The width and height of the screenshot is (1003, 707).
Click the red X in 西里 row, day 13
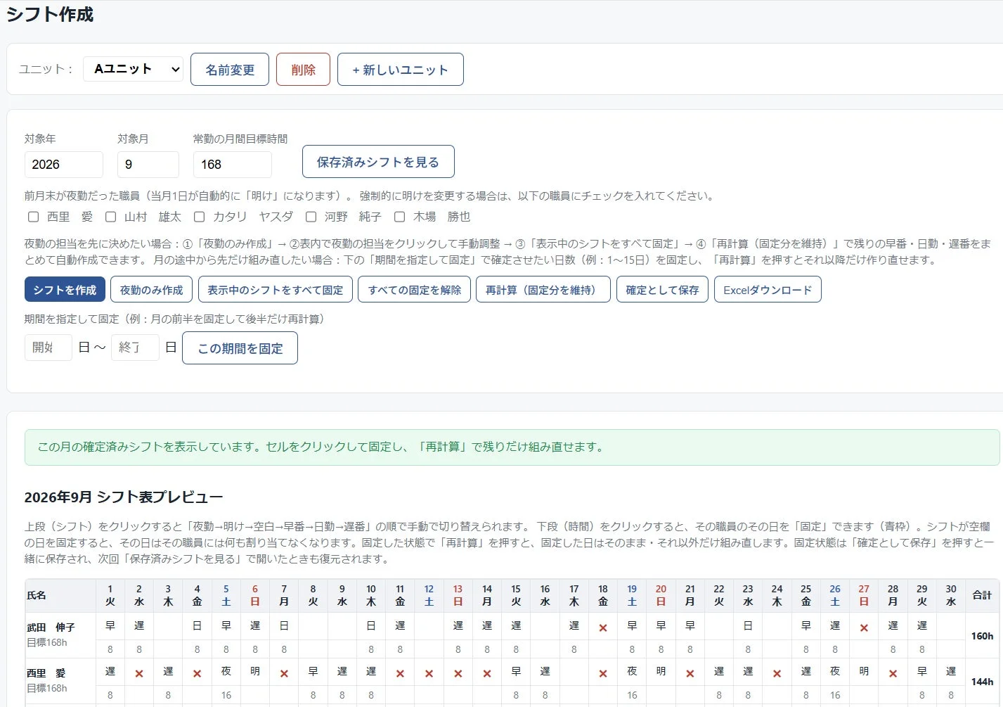point(458,673)
